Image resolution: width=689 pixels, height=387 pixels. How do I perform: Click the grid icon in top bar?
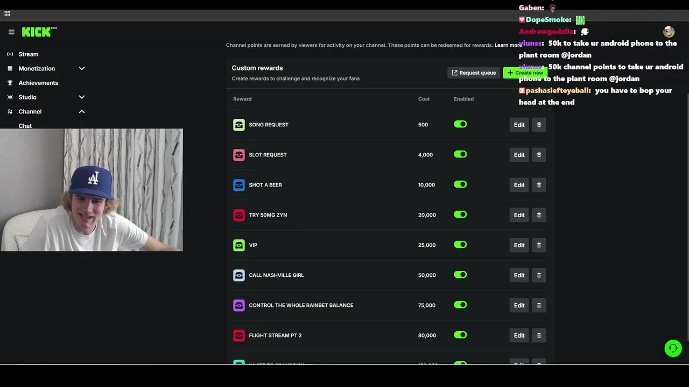[7, 13]
